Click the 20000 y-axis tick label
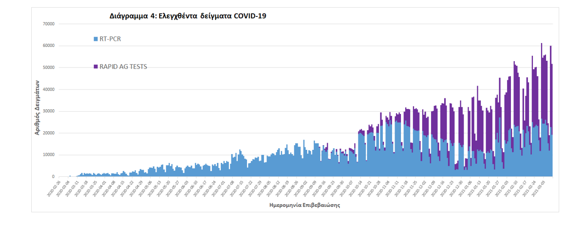Image resolution: width=582 pixels, height=249 pixels. point(49,133)
